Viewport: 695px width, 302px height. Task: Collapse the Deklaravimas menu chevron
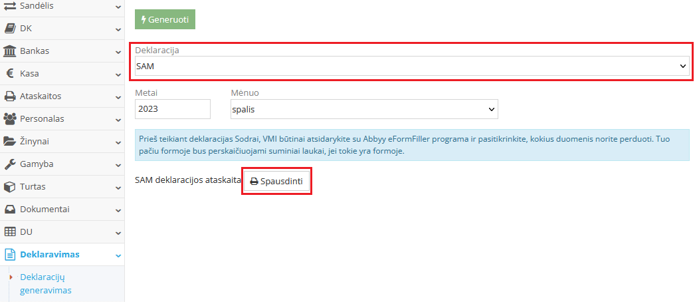(118, 255)
